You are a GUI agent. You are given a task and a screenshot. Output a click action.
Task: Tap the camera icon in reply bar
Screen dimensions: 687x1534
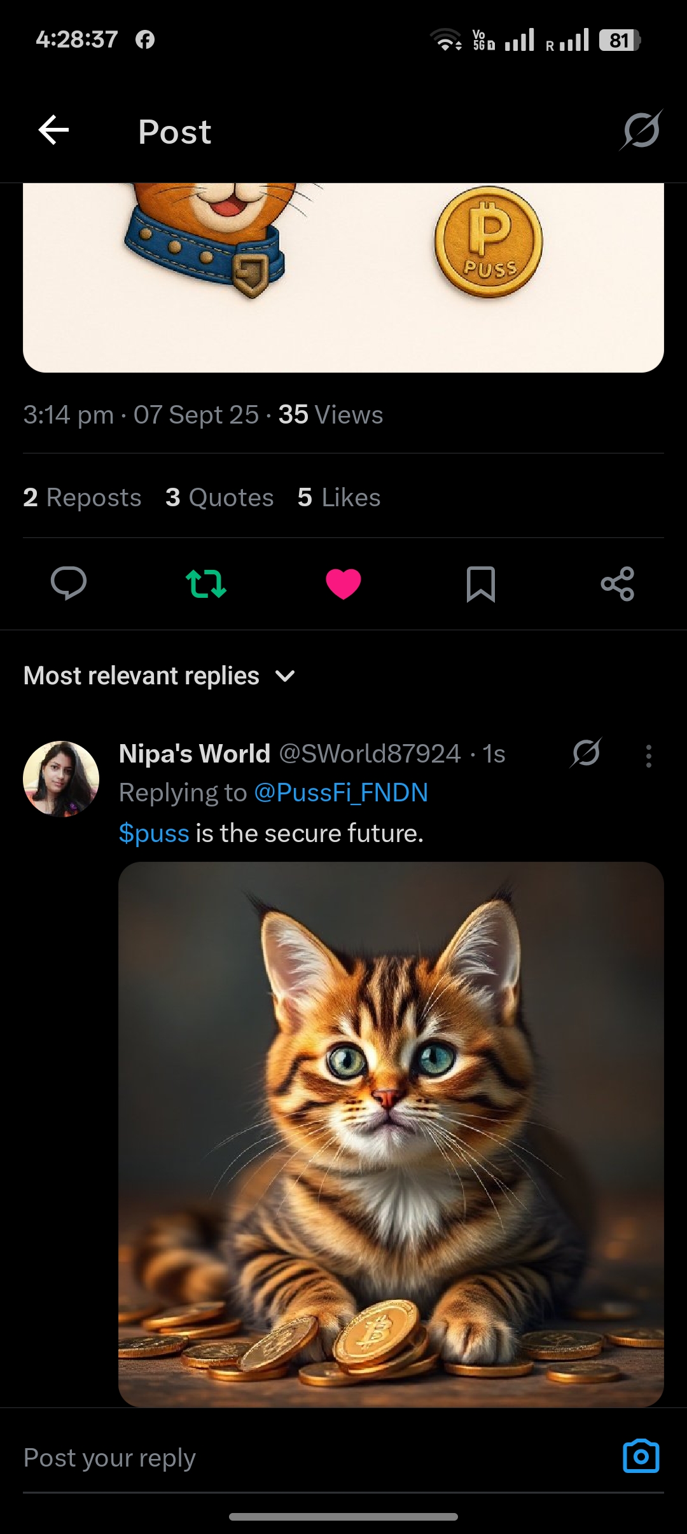[641, 1456]
